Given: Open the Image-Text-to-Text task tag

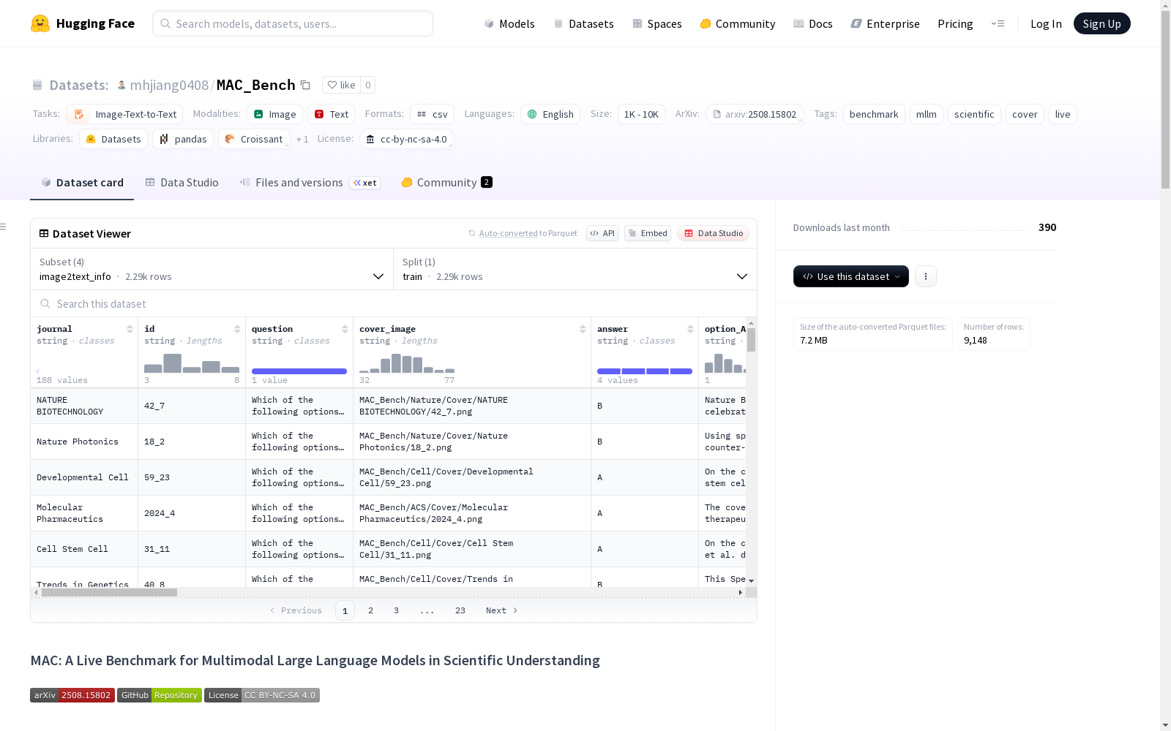Looking at the screenshot, I should pyautogui.click(x=124, y=114).
